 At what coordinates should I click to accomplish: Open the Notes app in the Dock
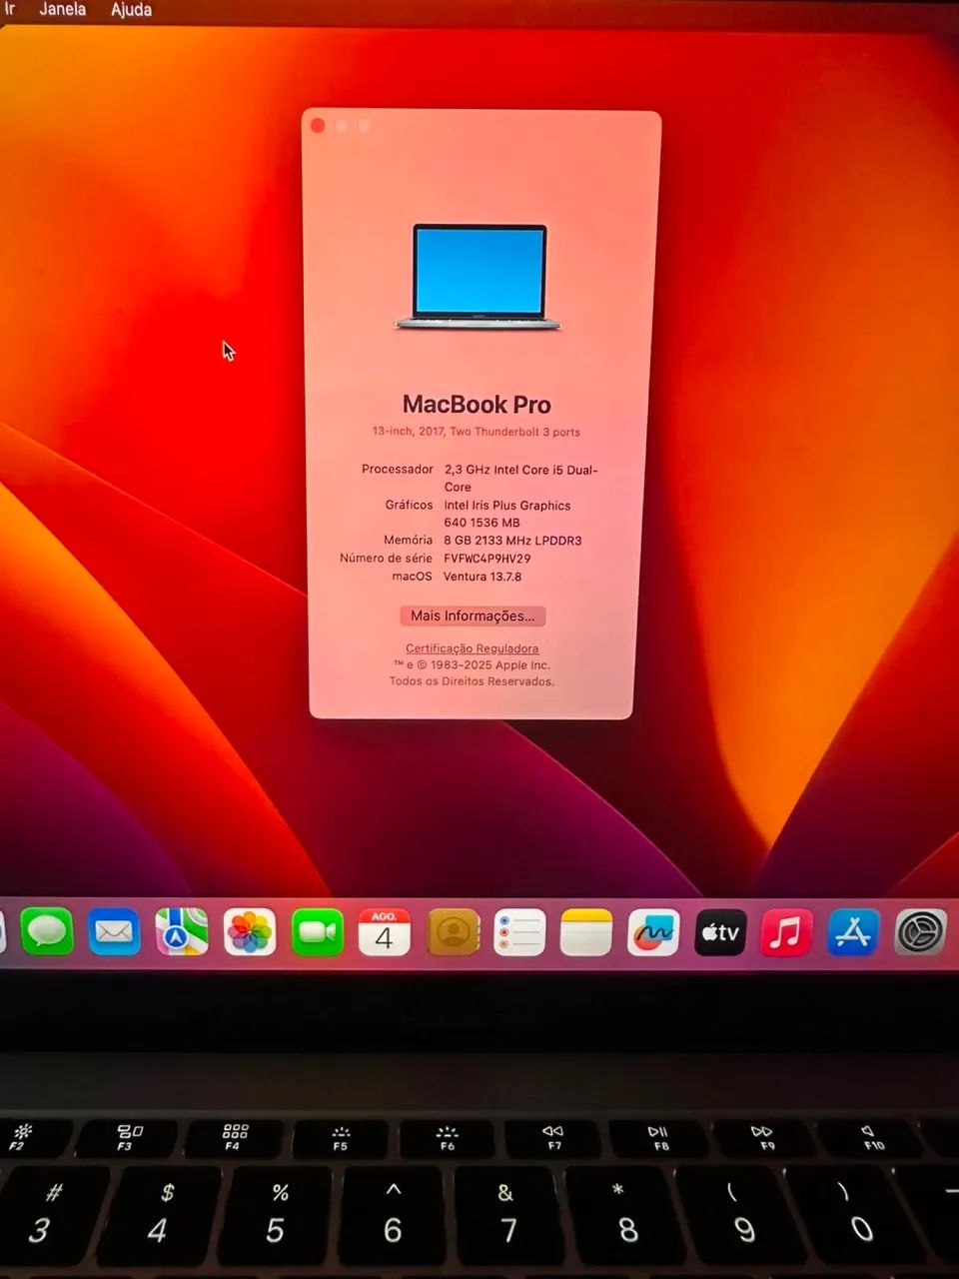[586, 932]
